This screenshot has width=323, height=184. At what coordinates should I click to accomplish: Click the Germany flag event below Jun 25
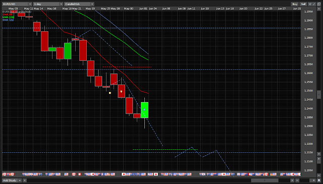point(272,174)
